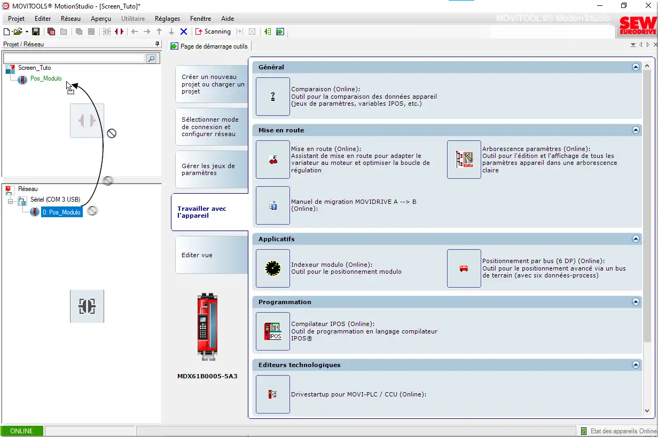Launch Drivestartup pour MOVI-PLC / CCU icon
Screen dimensions: 658x437
273,394
